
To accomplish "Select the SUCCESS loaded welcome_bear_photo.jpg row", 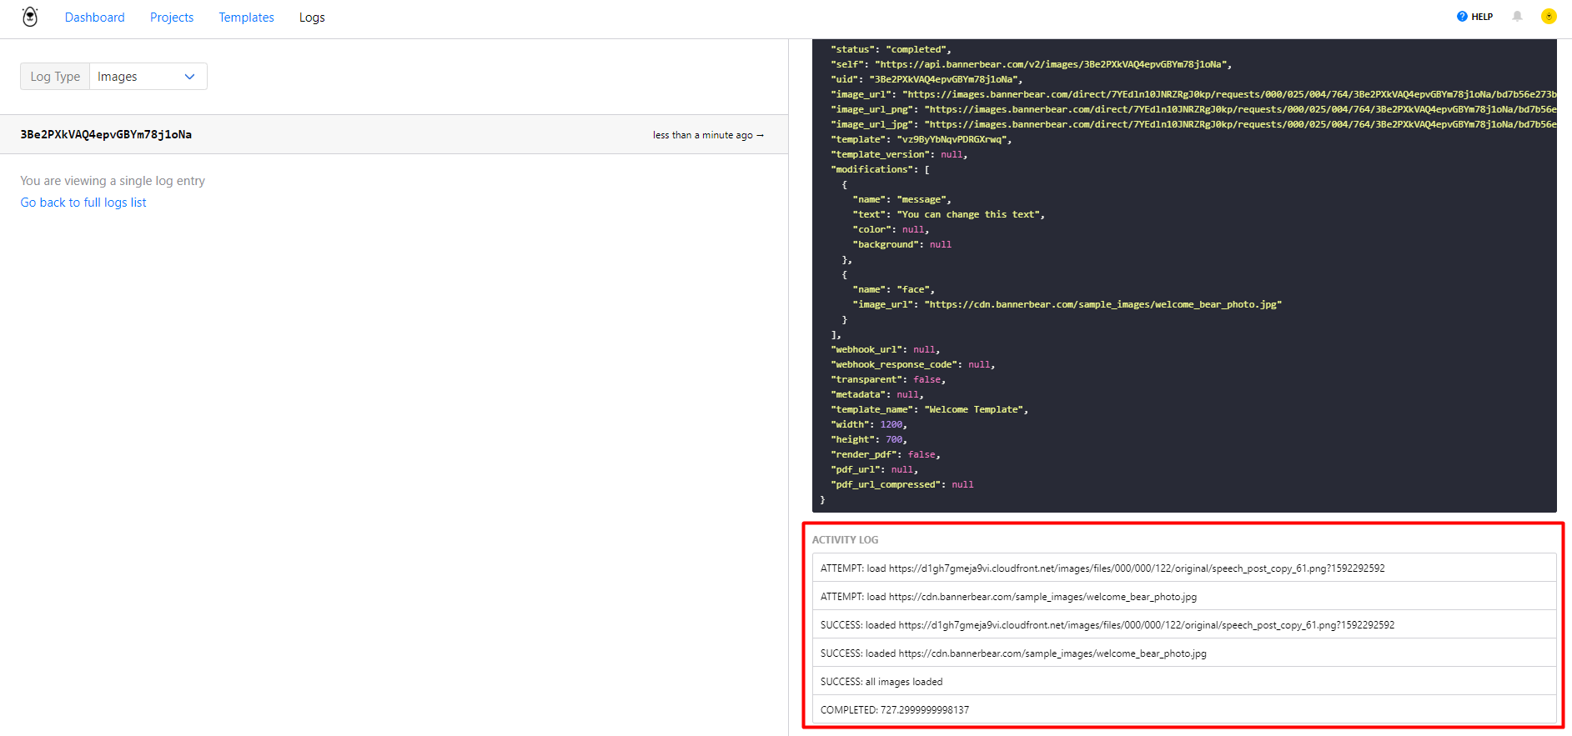I will coord(1013,653).
